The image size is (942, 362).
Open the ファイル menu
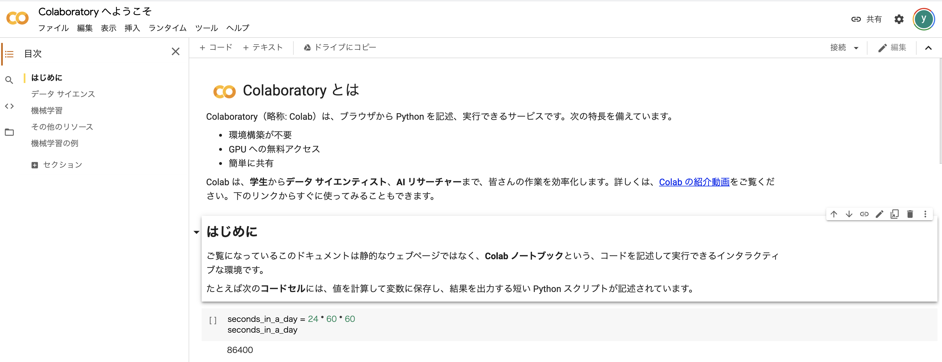point(53,28)
